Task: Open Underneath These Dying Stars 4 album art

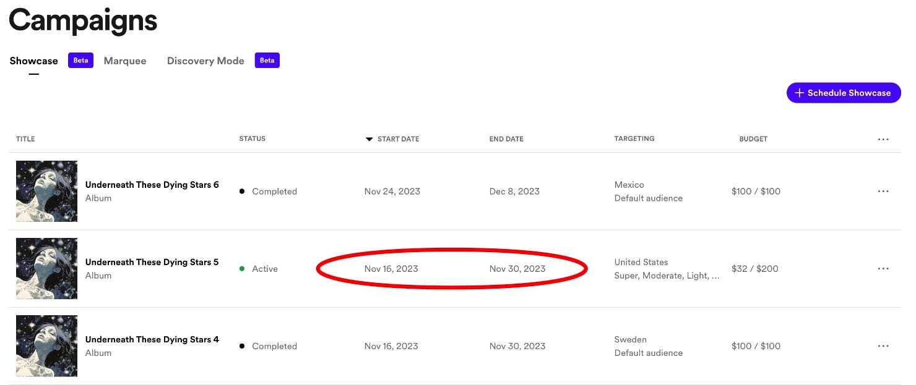Action: (x=46, y=346)
